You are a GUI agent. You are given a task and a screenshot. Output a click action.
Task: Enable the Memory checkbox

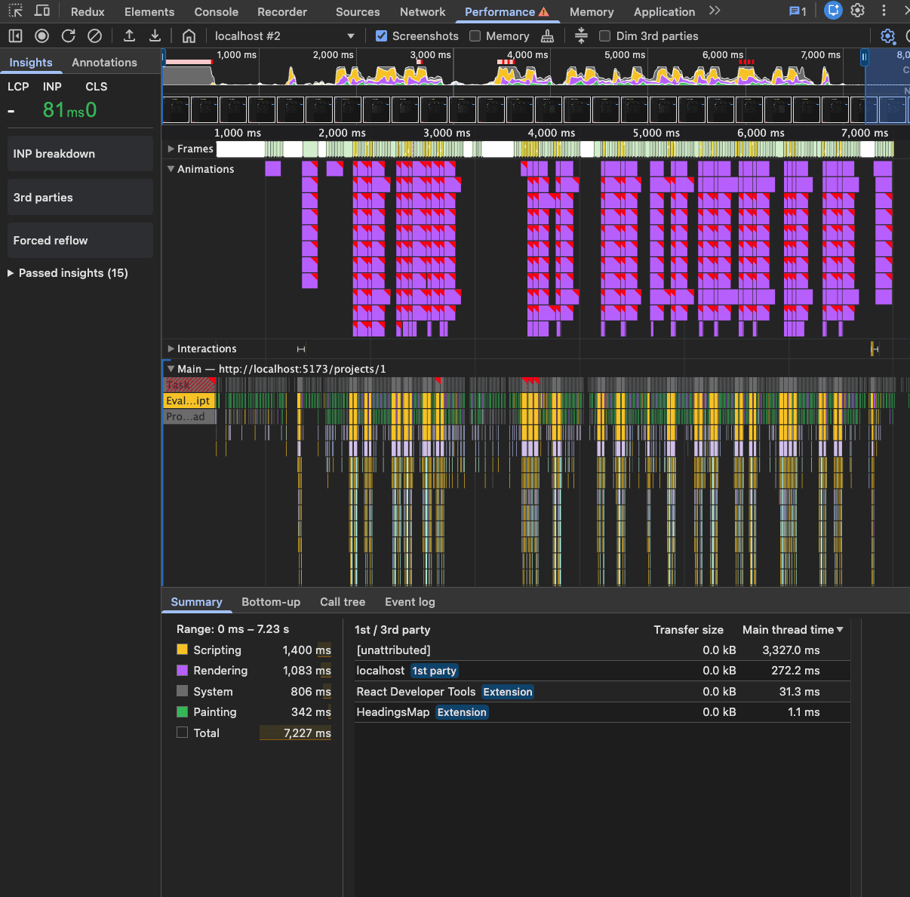pos(475,35)
